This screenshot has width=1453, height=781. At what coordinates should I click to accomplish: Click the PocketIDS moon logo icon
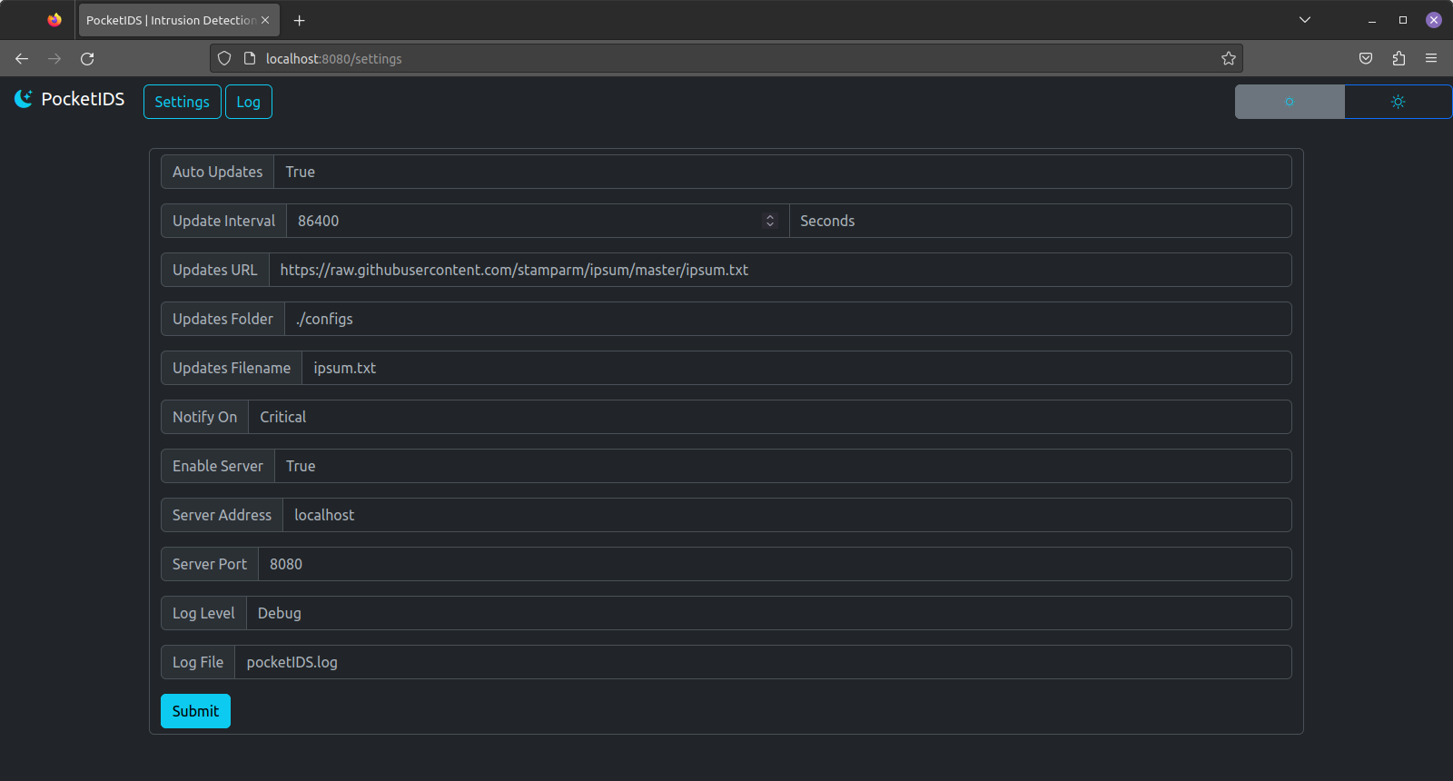[24, 99]
